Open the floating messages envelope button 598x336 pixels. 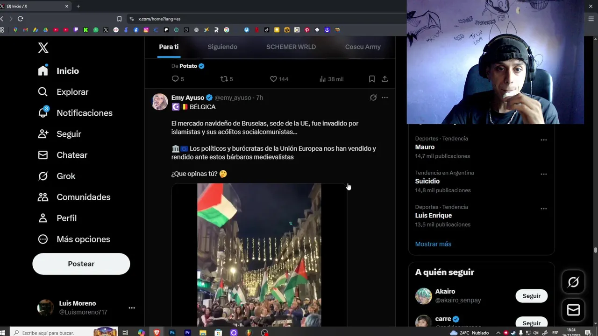(x=573, y=310)
